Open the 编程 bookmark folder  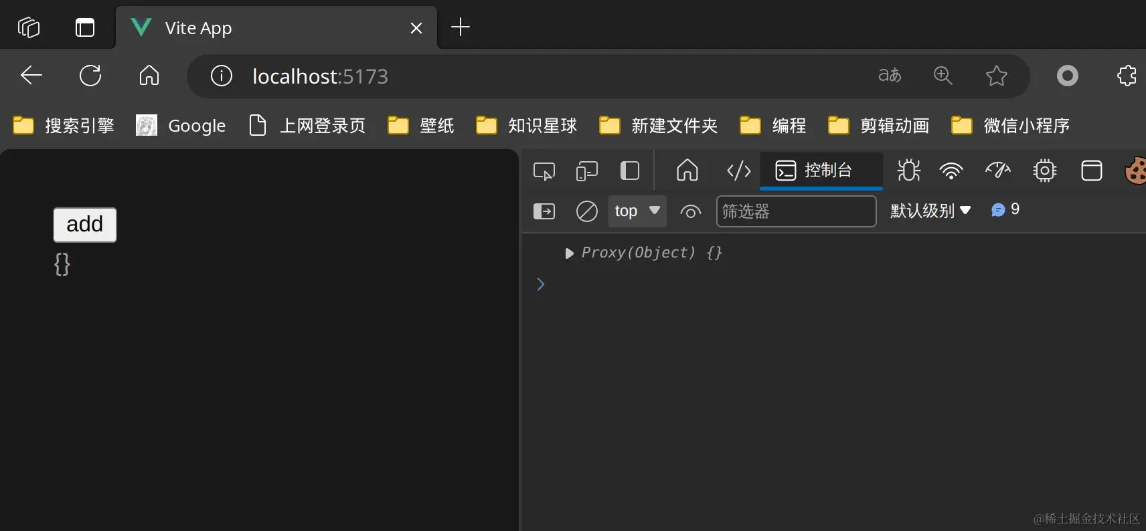click(x=772, y=126)
